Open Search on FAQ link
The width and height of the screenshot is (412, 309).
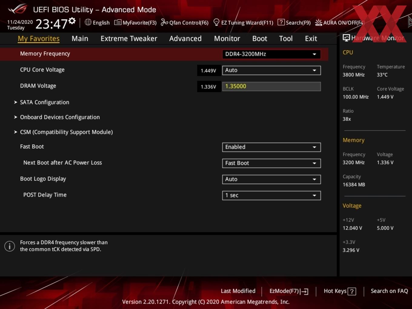pos(389,291)
